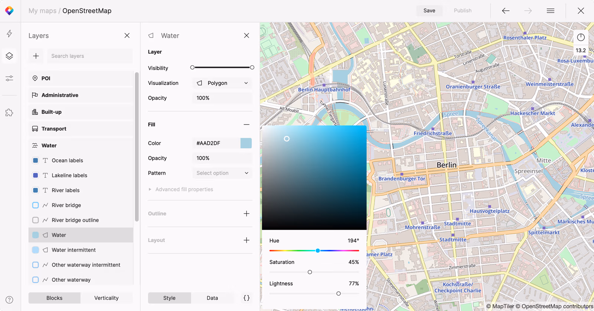Open the hamburger menu icon

click(x=551, y=11)
